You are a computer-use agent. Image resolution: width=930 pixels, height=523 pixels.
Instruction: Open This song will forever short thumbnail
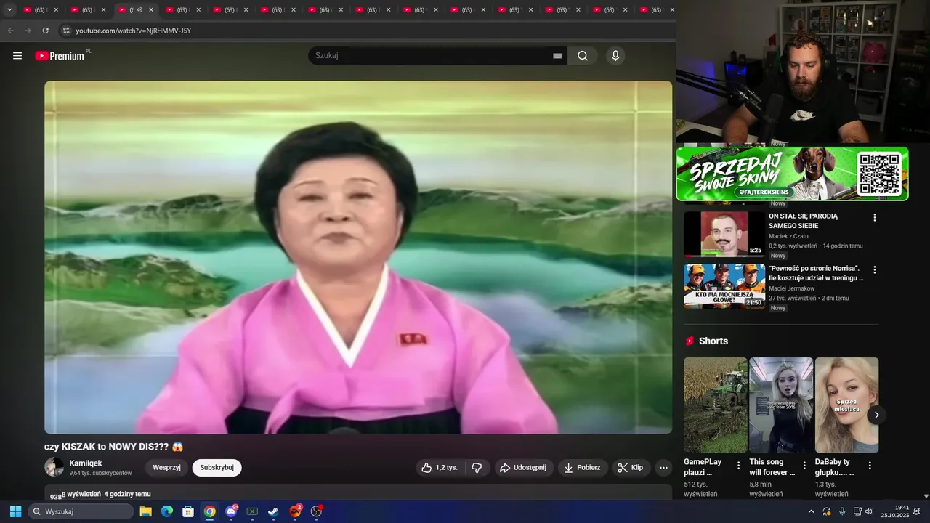point(781,405)
